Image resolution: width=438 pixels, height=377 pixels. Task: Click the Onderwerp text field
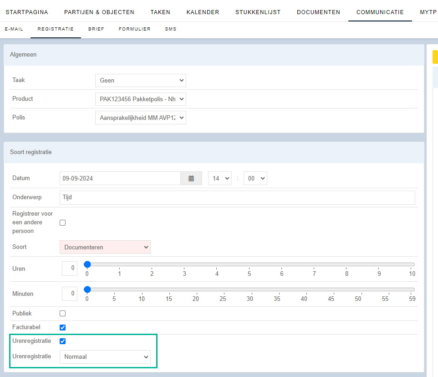coord(237,197)
